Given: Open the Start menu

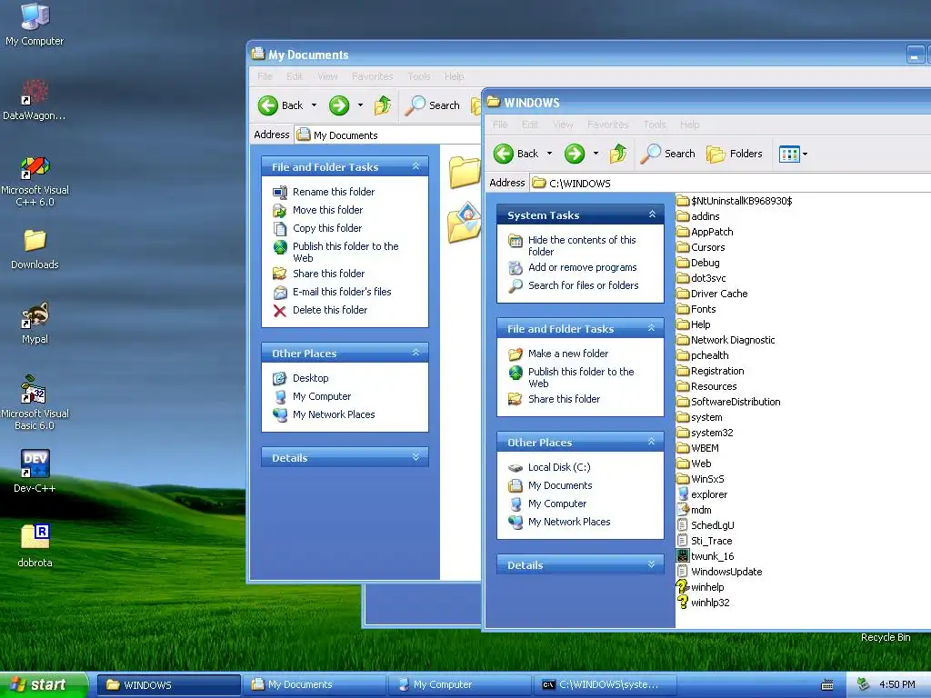Looking at the screenshot, I should coord(44,685).
